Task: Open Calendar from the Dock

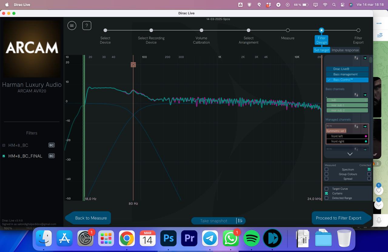Action: [148, 238]
